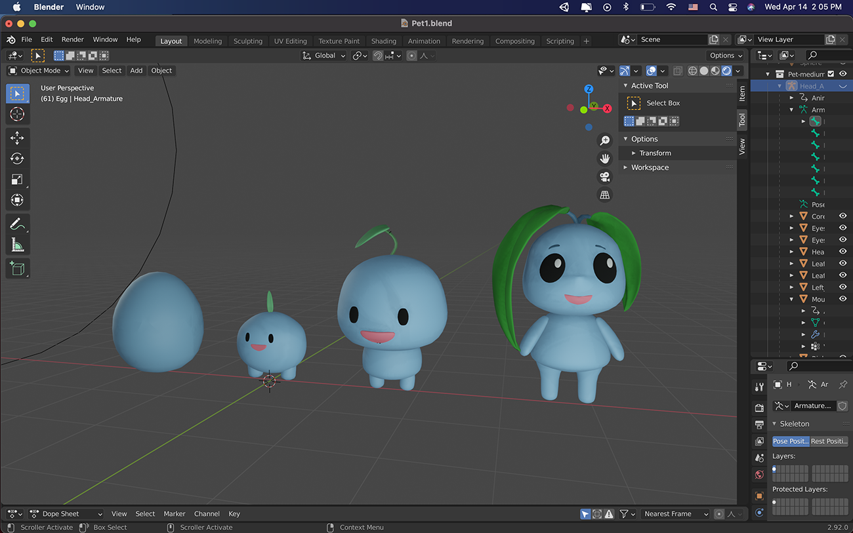Click the outliner search field

pyautogui.click(x=829, y=56)
